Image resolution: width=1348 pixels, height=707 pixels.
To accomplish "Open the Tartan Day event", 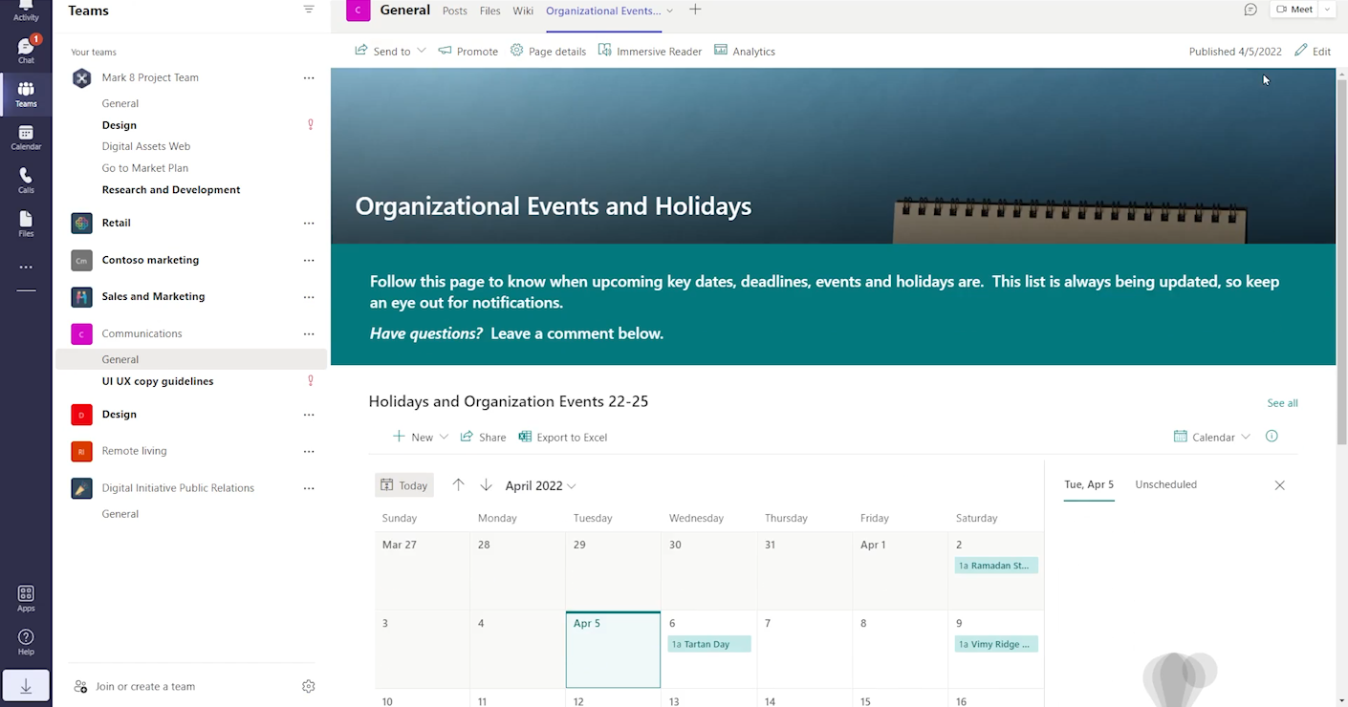I will [708, 644].
